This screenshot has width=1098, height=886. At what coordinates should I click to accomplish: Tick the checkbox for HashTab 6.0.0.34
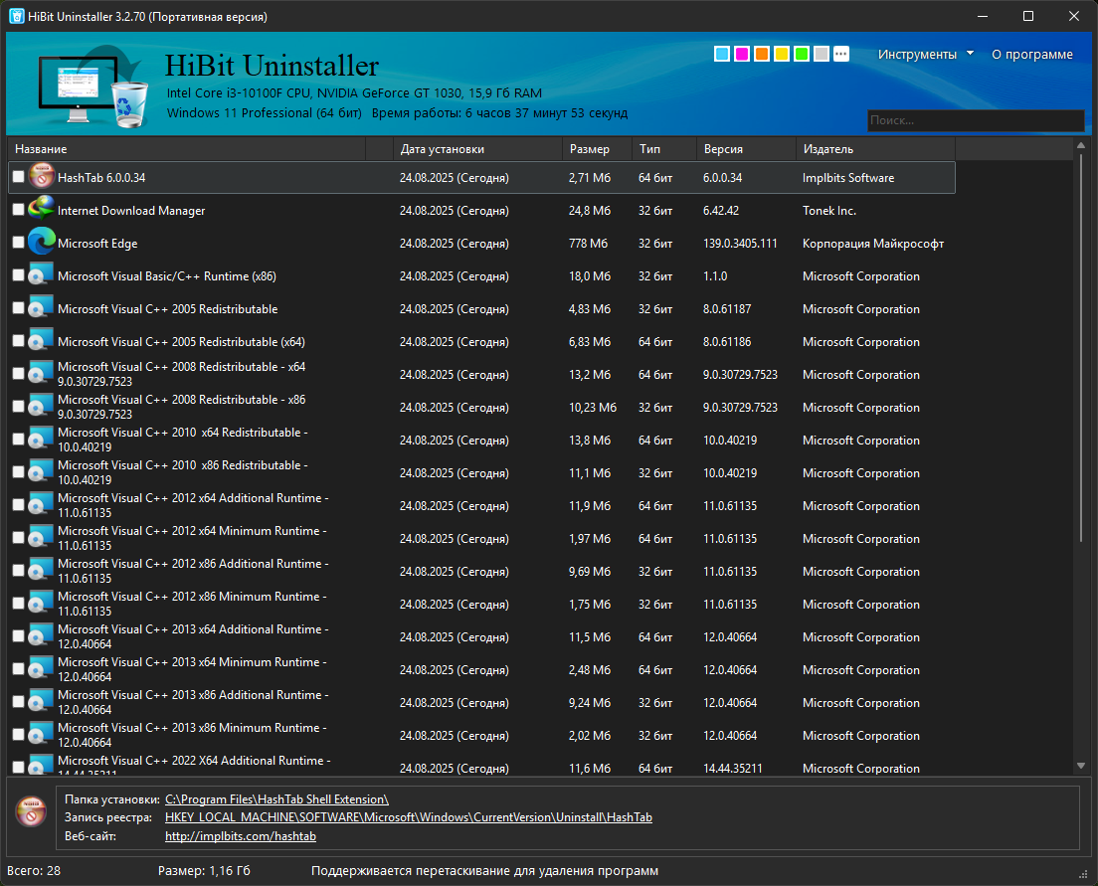(x=18, y=177)
